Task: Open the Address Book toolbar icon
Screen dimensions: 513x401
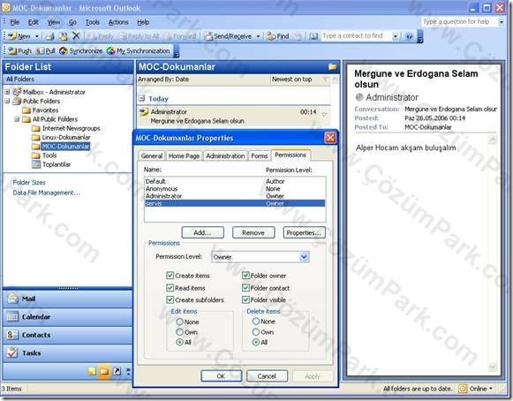Action: [x=313, y=36]
